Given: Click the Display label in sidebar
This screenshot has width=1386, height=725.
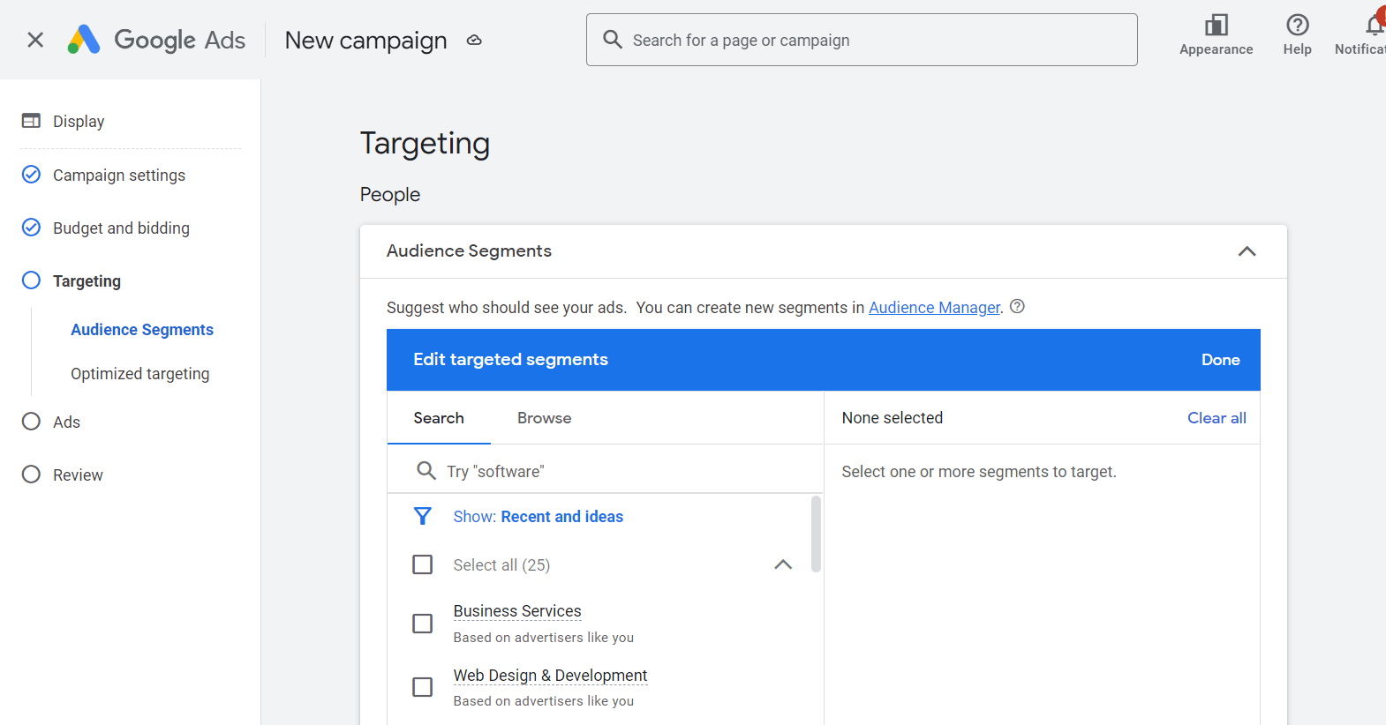Looking at the screenshot, I should click(79, 121).
